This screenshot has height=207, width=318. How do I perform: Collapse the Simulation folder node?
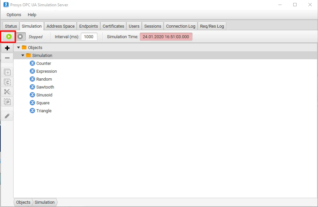click(x=23, y=55)
